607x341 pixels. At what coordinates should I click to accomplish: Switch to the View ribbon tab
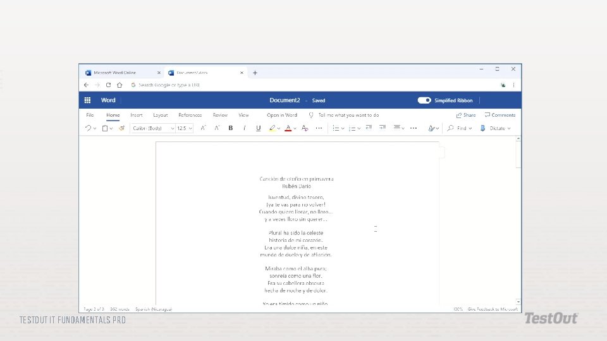click(243, 115)
